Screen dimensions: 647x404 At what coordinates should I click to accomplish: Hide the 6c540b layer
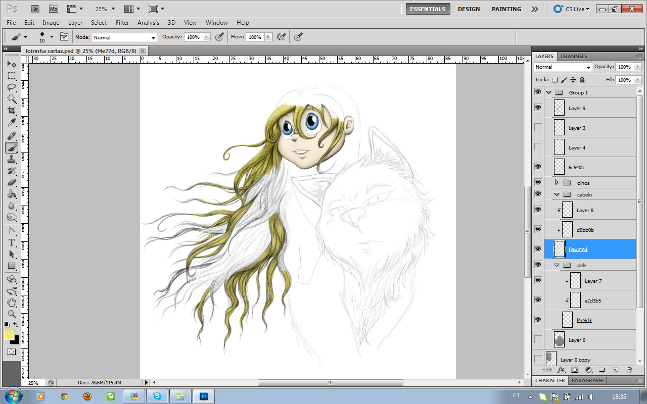(x=538, y=167)
